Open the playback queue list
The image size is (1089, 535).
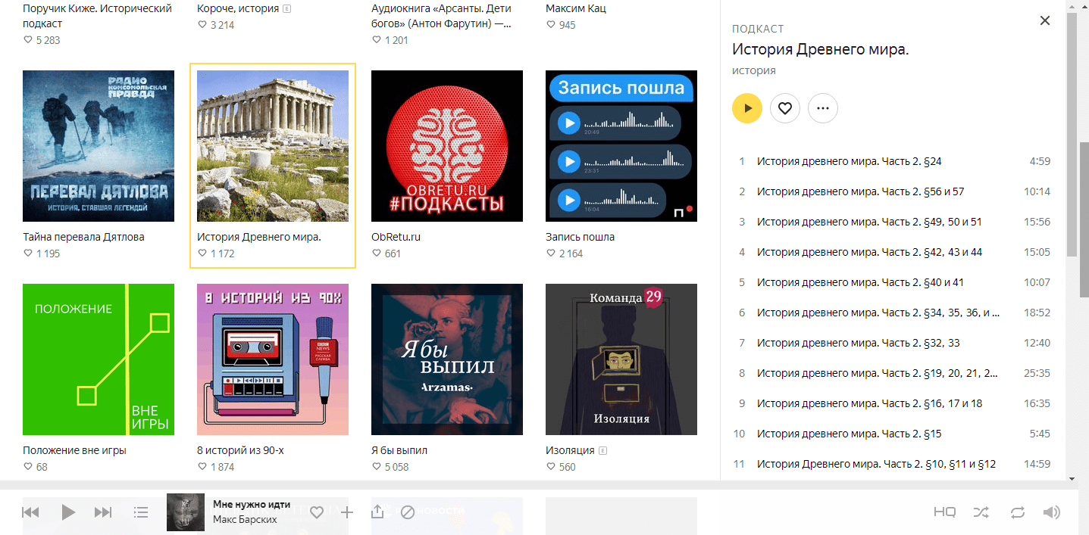[141, 512]
